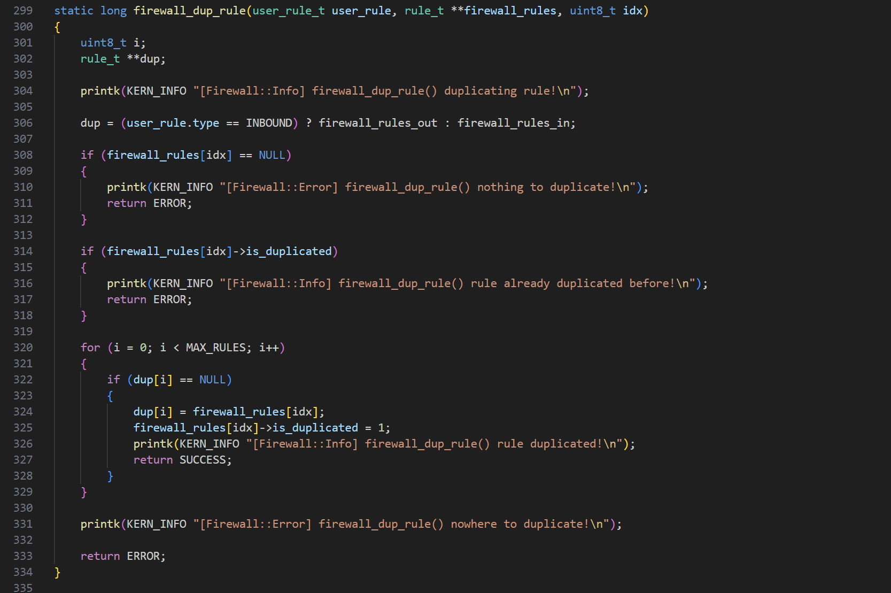Select the uint8_t type on line 301
Image resolution: width=891 pixels, height=593 pixels.
point(103,42)
